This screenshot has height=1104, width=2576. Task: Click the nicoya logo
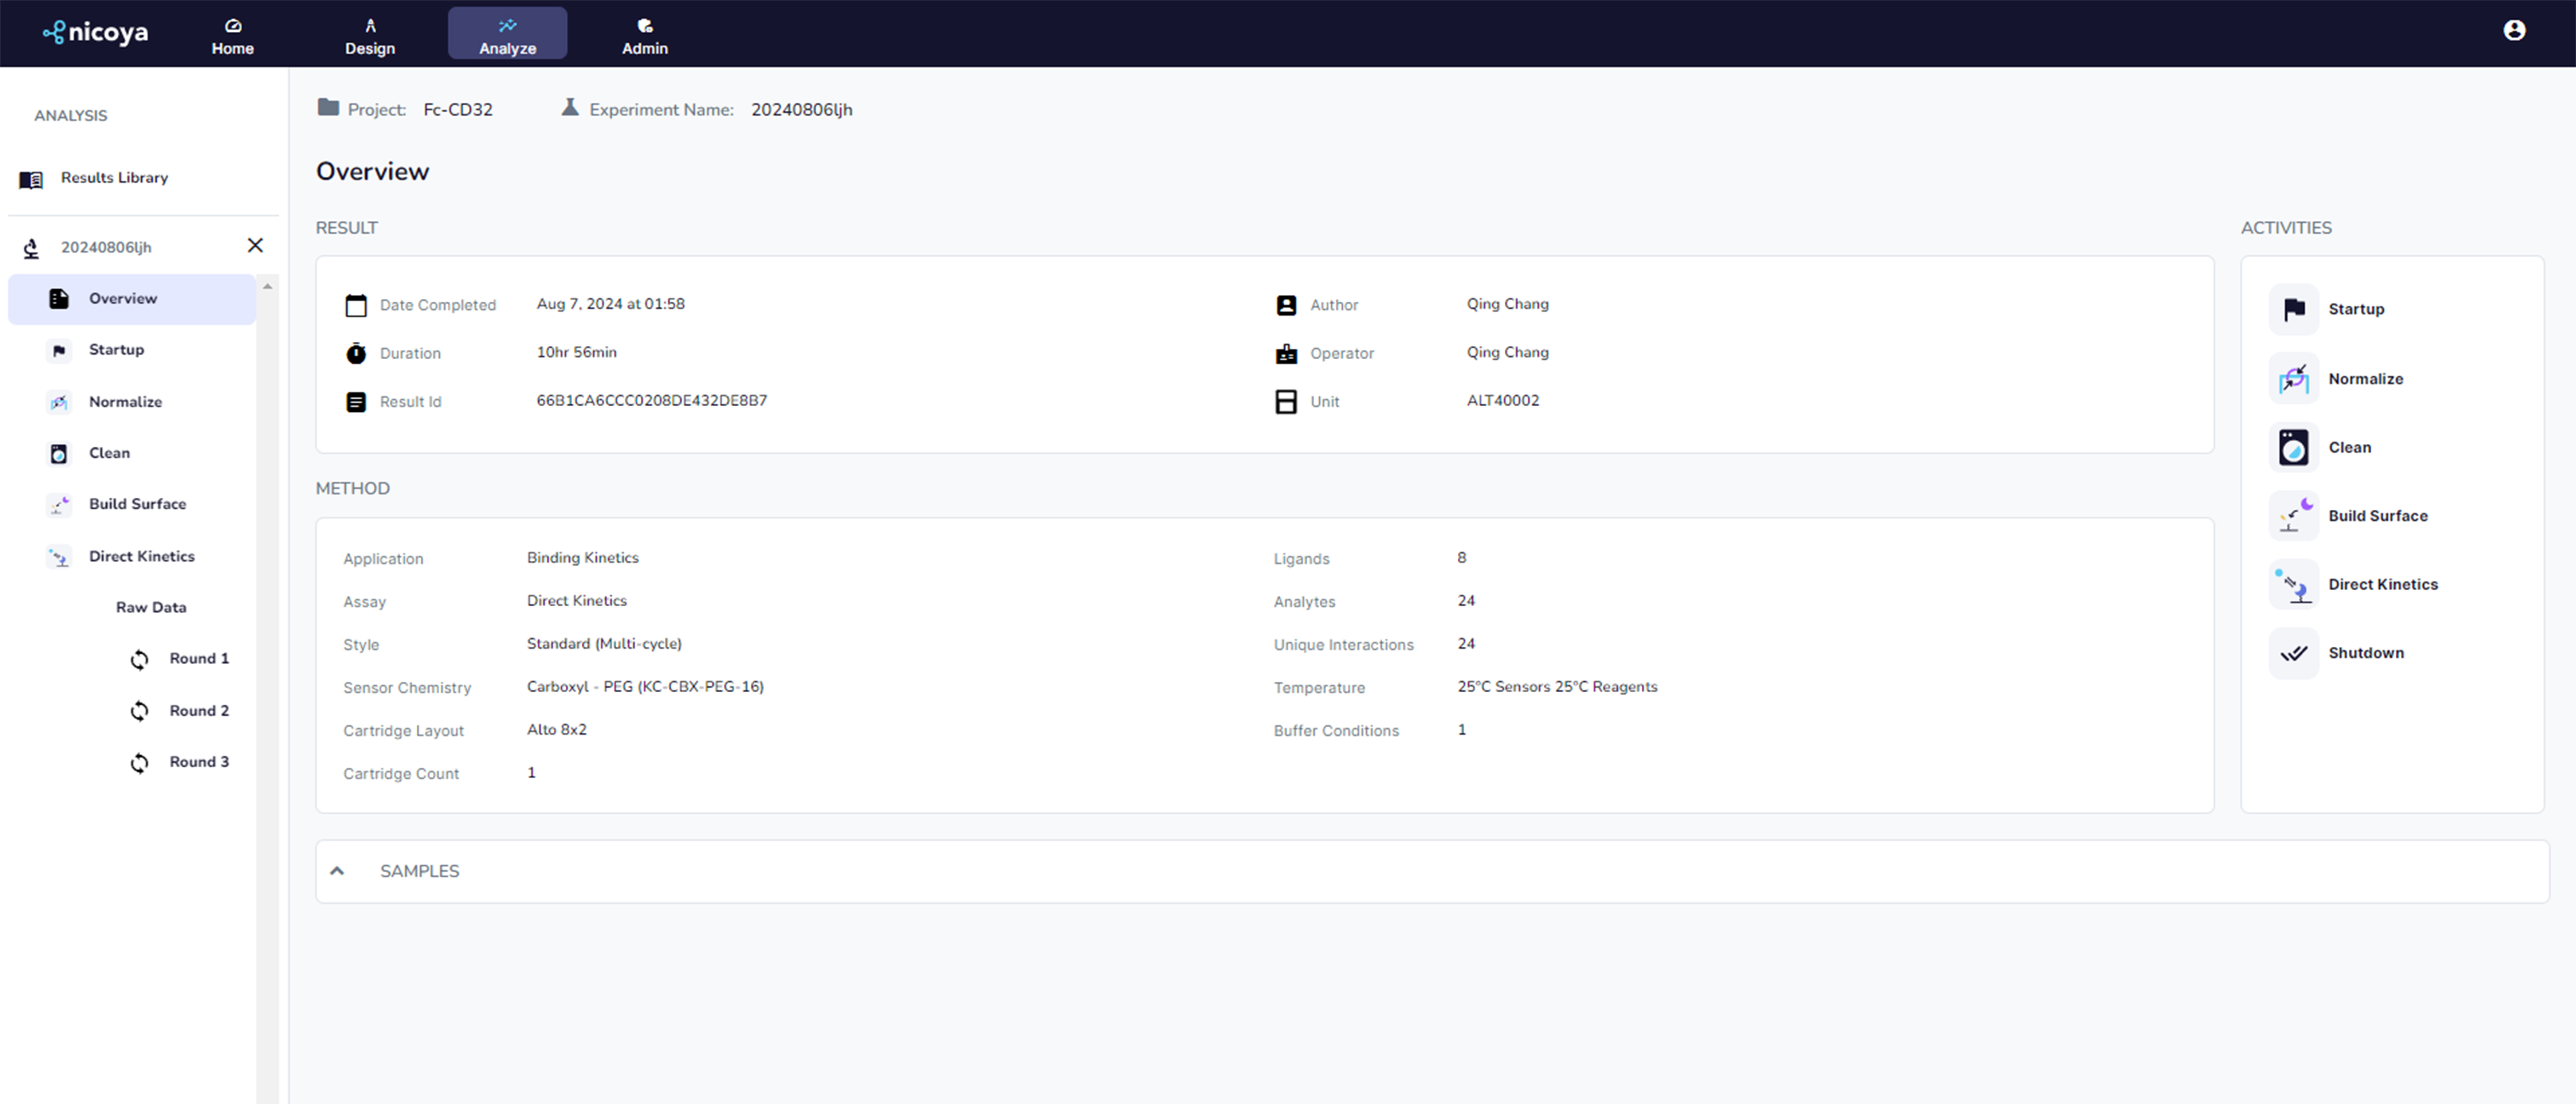(x=96, y=33)
